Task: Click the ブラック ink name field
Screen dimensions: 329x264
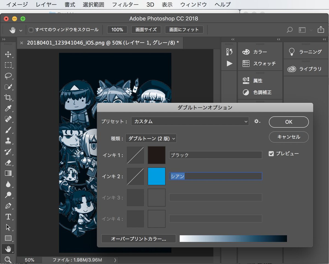Action: pyautogui.click(x=215, y=155)
